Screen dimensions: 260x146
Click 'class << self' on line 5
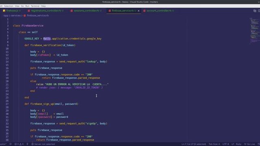coord(28,32)
